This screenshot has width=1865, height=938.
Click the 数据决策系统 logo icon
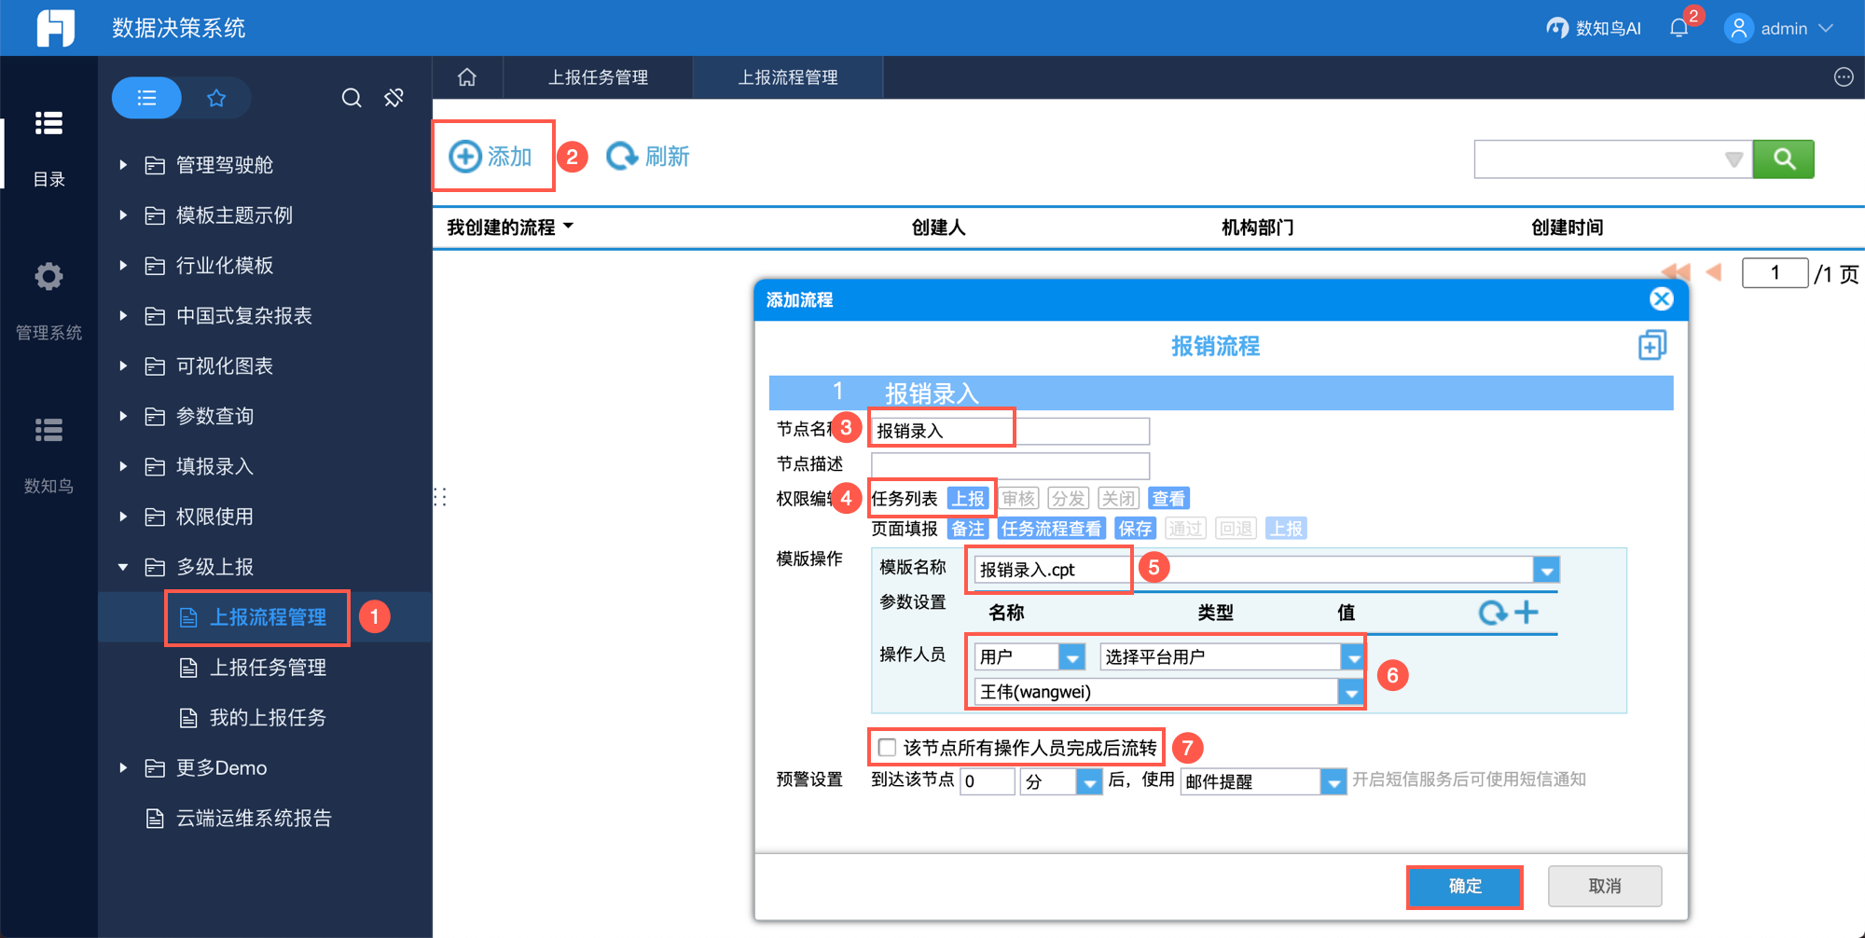point(55,27)
